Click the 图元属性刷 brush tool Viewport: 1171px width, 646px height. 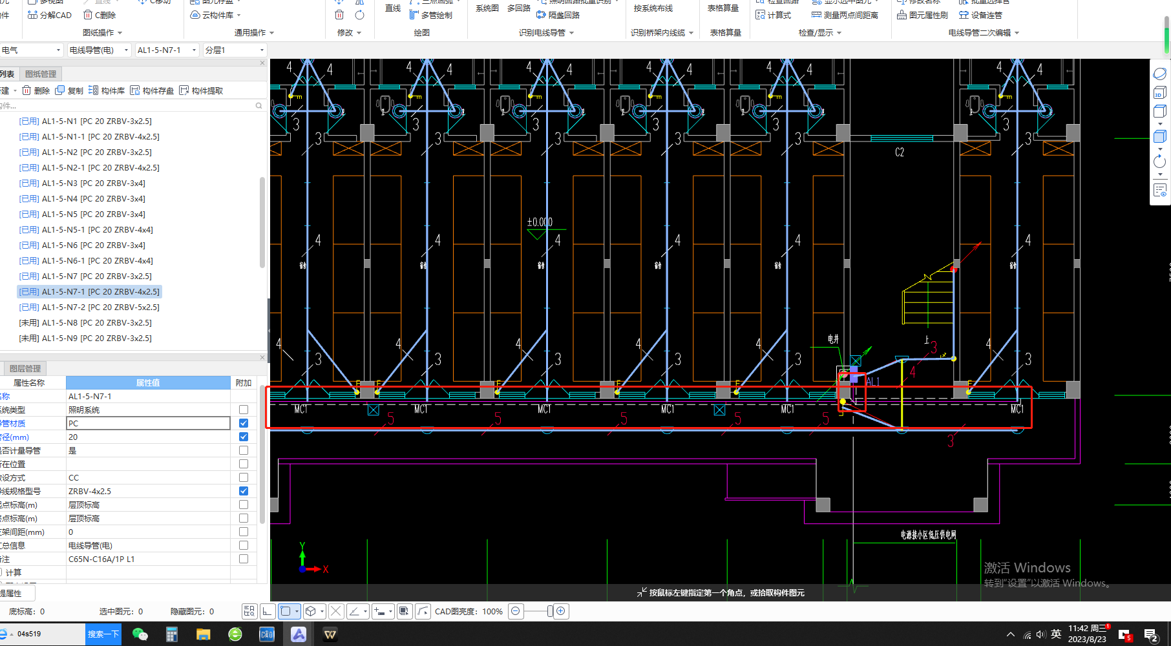tap(922, 15)
